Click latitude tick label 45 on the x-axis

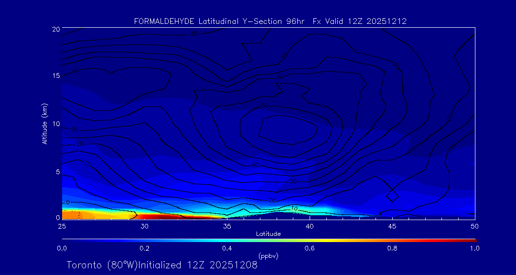tap(392, 226)
